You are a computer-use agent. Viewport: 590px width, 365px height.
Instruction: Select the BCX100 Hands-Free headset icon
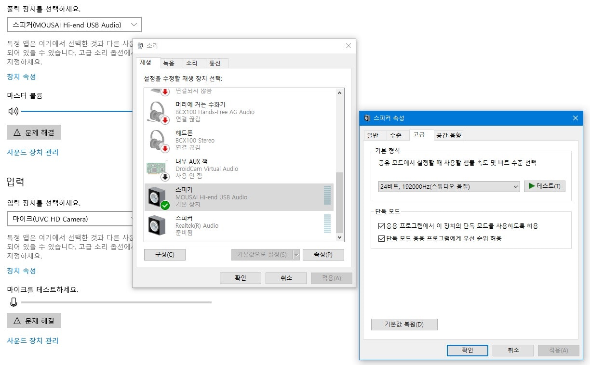(x=158, y=112)
